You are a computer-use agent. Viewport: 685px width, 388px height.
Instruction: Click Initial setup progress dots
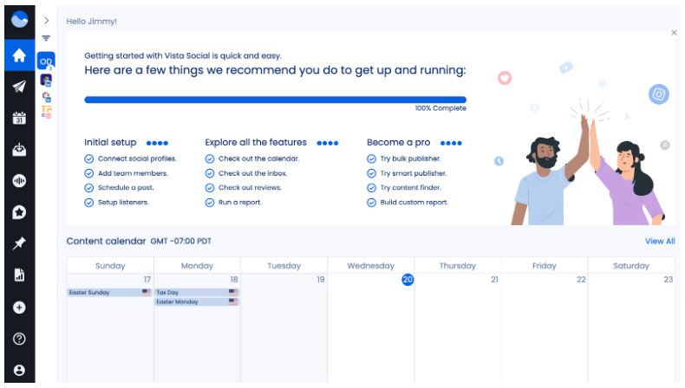coord(157,143)
